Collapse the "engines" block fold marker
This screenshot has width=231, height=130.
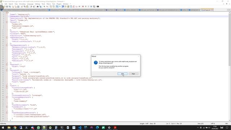[7, 64]
